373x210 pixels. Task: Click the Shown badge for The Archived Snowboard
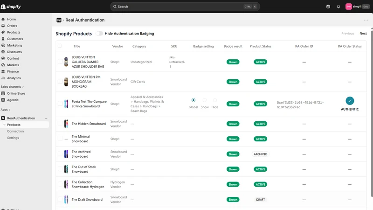point(233,154)
